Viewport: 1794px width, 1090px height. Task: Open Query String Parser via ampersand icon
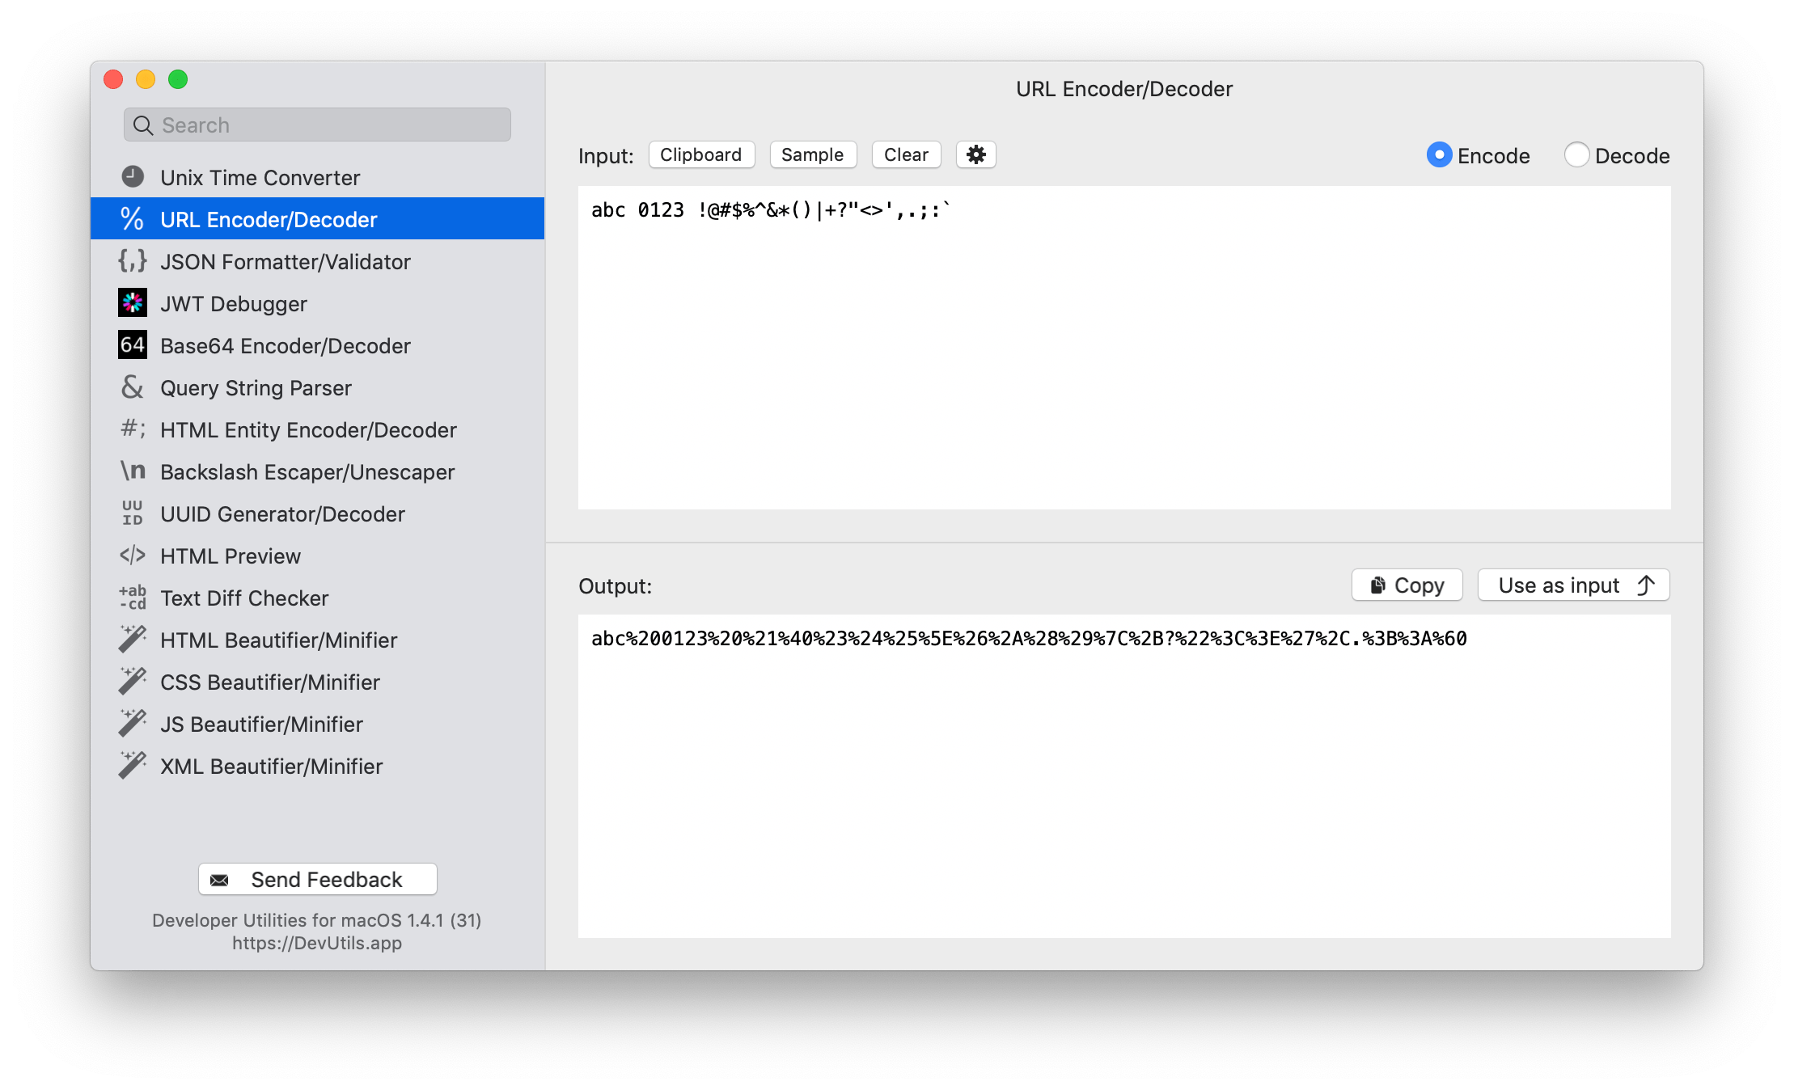(x=133, y=387)
